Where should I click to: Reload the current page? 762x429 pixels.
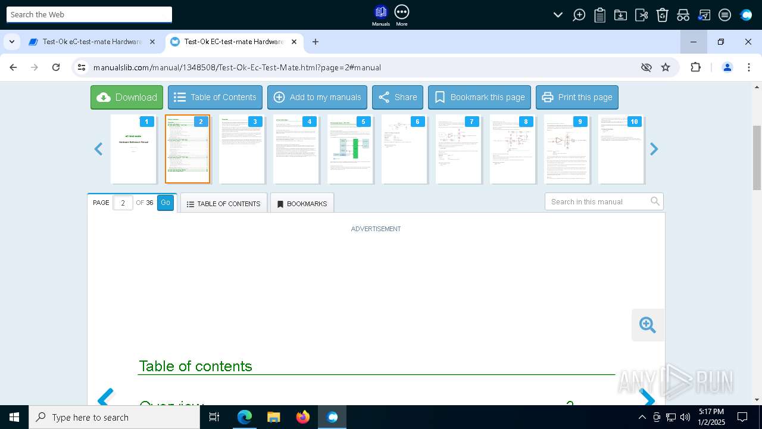(x=56, y=67)
